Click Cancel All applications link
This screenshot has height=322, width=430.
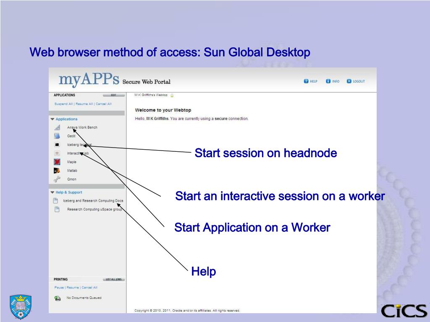click(104, 104)
